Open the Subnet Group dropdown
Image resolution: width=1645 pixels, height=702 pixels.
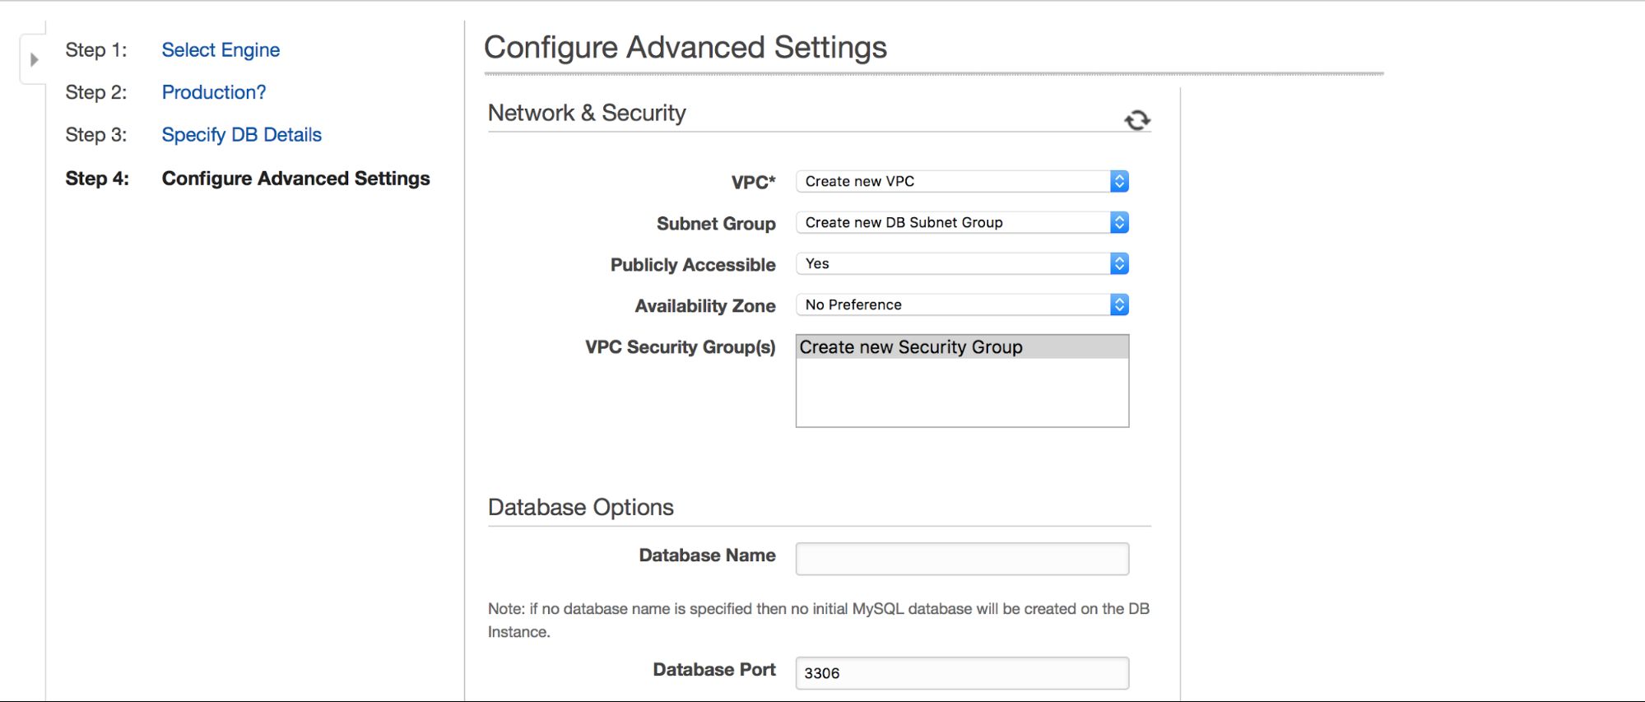[x=962, y=222]
